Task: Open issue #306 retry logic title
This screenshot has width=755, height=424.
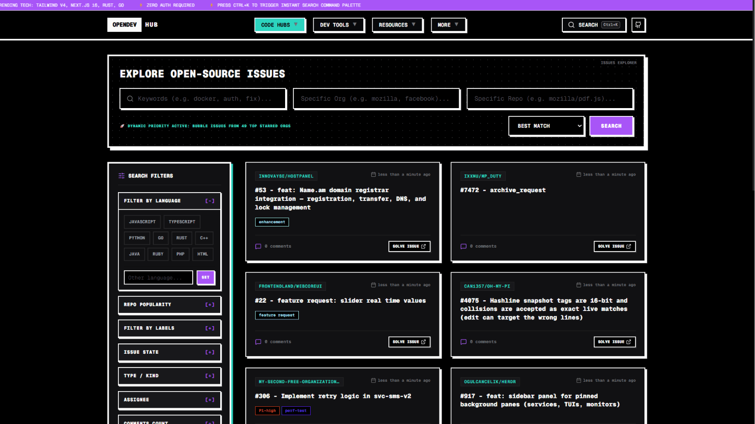Action: point(333,396)
